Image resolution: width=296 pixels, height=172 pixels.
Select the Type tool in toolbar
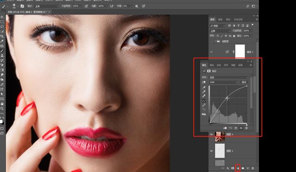point(2,89)
